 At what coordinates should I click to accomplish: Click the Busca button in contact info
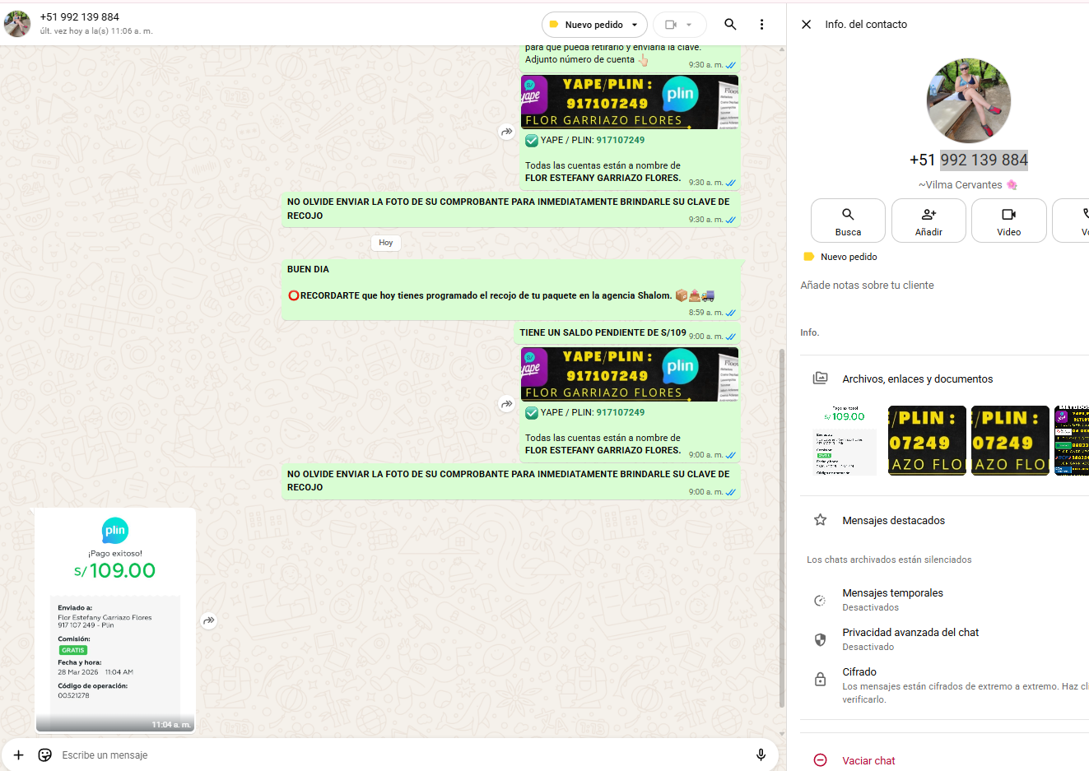[x=848, y=221]
